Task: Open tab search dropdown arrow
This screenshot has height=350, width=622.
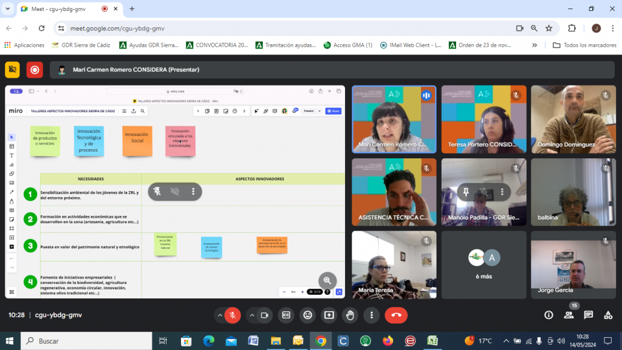Action: 7,8
